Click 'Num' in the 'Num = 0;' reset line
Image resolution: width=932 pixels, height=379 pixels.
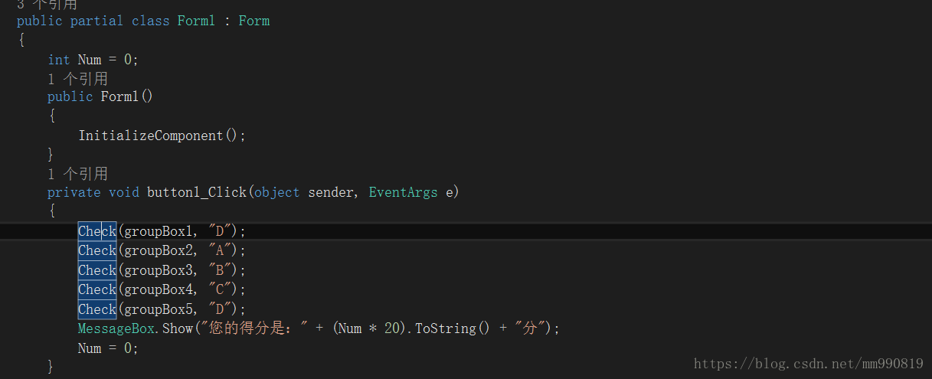pos(90,348)
